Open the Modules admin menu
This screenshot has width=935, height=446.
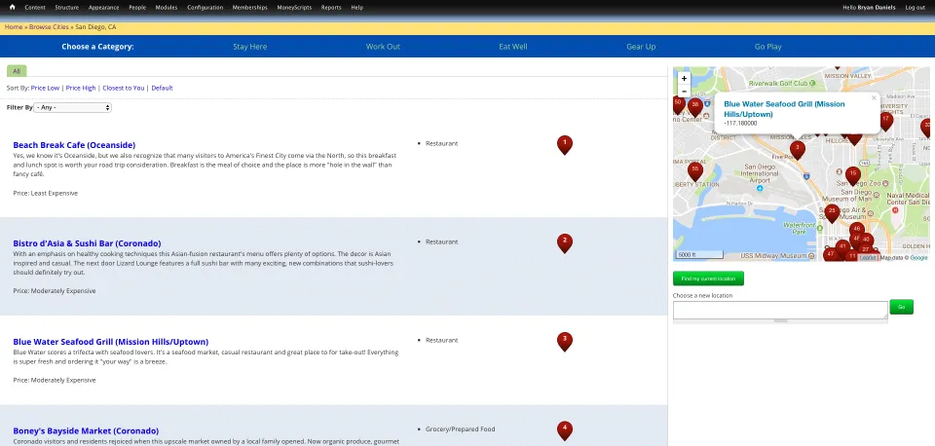coord(167,7)
